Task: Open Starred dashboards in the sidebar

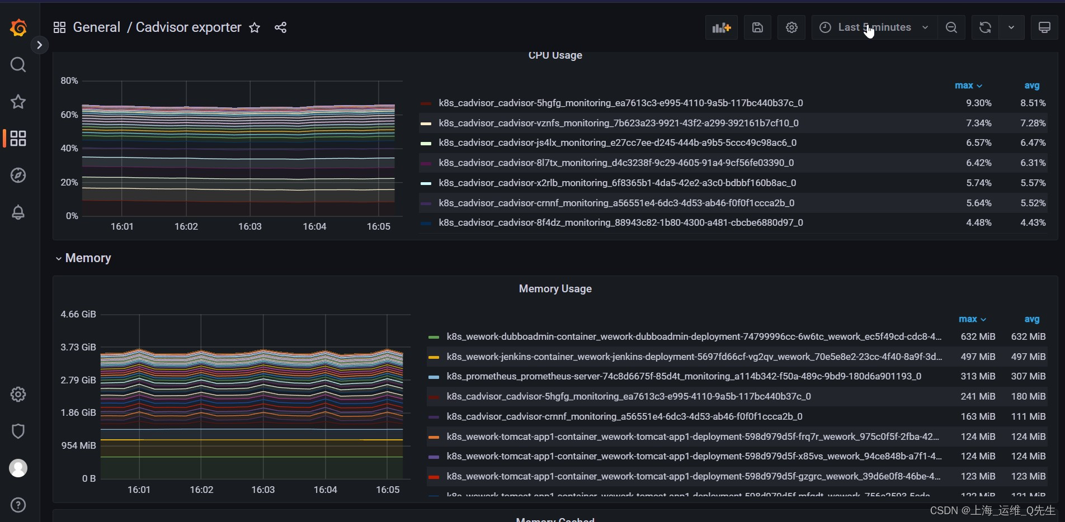Action: (18, 102)
